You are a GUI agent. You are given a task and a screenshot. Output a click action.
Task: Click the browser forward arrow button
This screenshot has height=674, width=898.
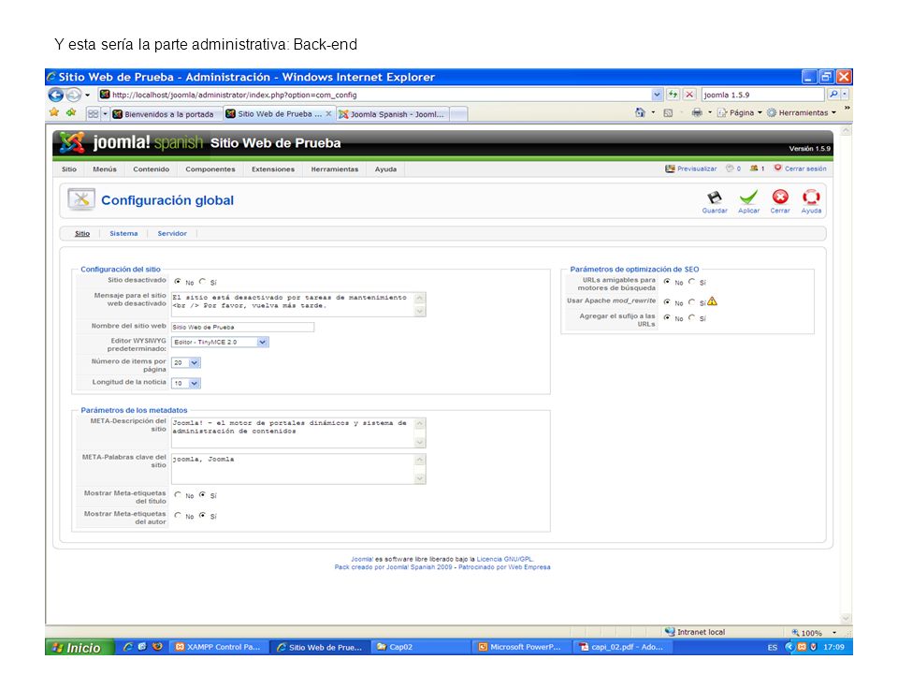point(73,95)
